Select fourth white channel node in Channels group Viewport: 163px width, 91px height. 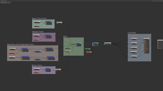(133, 52)
